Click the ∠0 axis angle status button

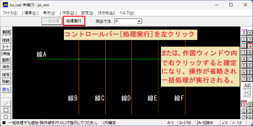coord(225,123)
